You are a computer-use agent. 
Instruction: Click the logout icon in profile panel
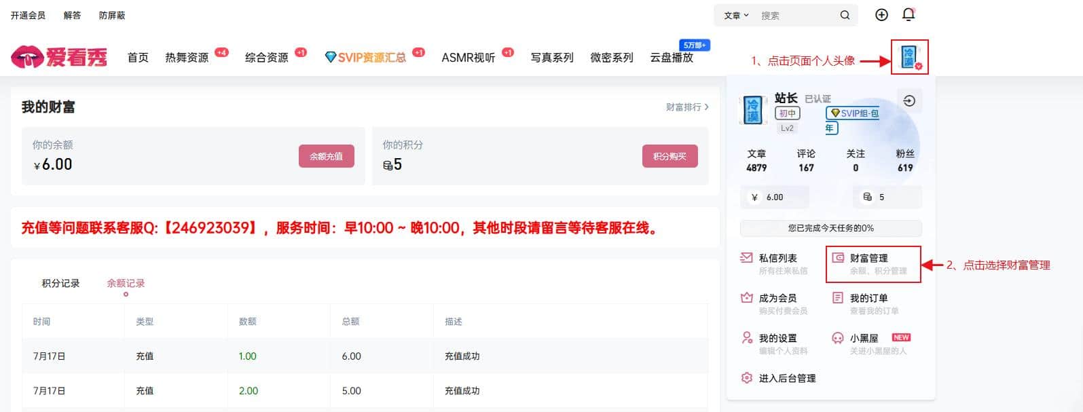tap(909, 101)
